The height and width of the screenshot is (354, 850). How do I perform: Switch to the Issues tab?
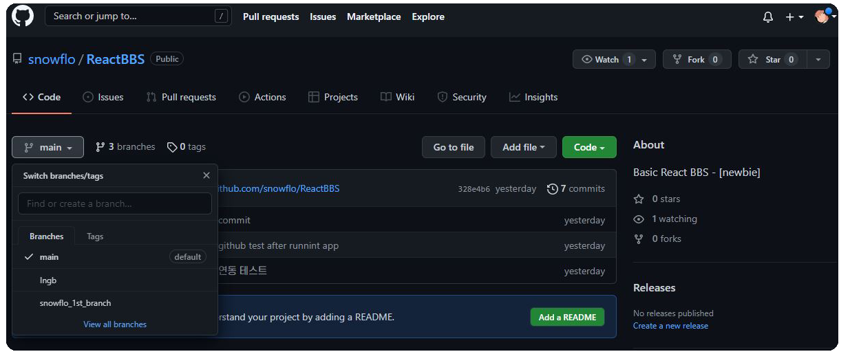coord(103,97)
